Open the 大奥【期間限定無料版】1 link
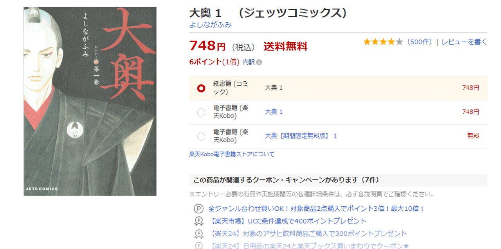Screen dimensions: 501x249 (301, 136)
